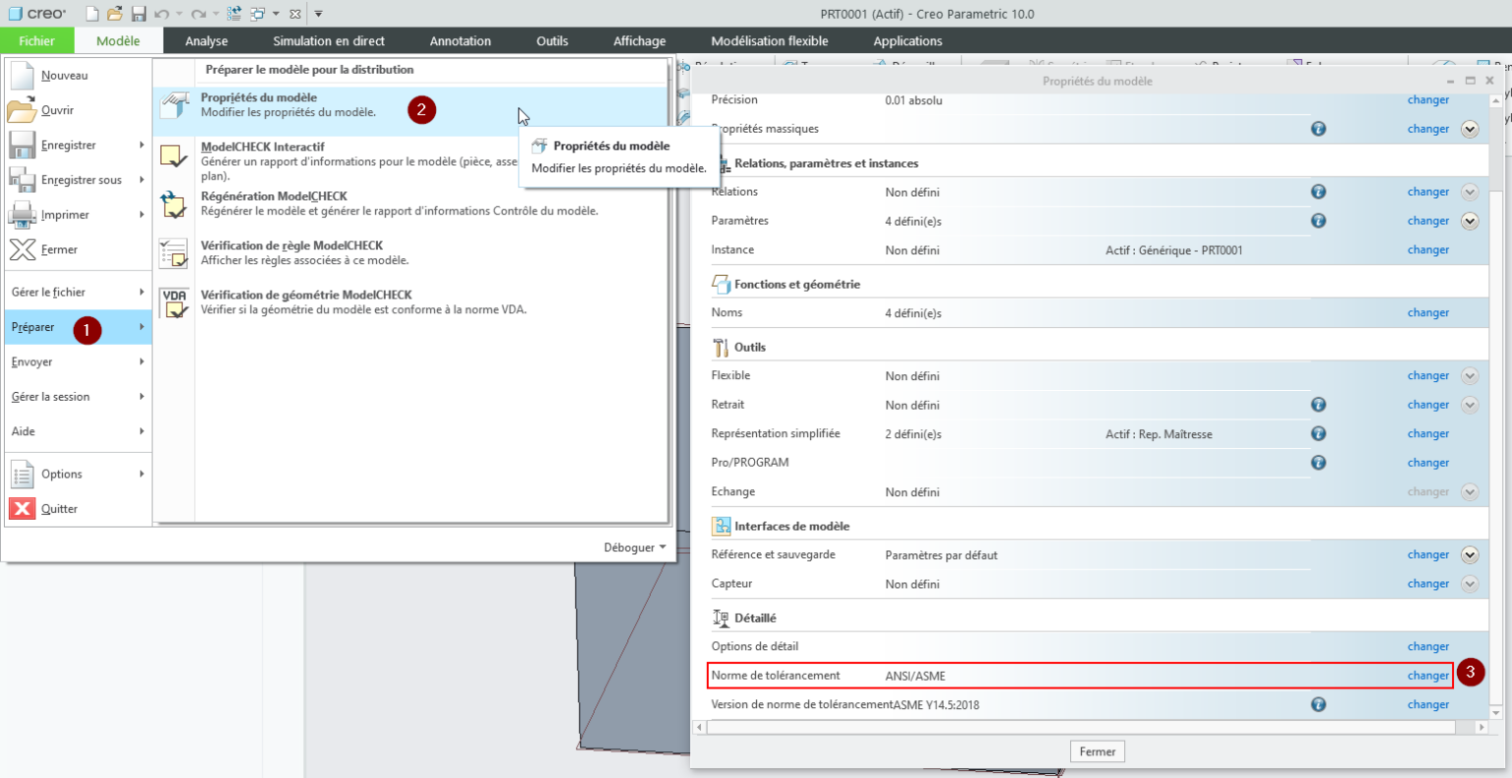The width and height of the screenshot is (1512, 778).
Task: Click the Fermer button in properties dialog
Action: coord(1097,751)
